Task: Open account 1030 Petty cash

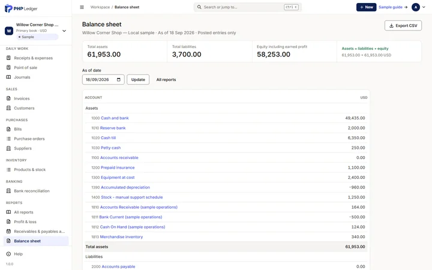Action: pos(111,148)
